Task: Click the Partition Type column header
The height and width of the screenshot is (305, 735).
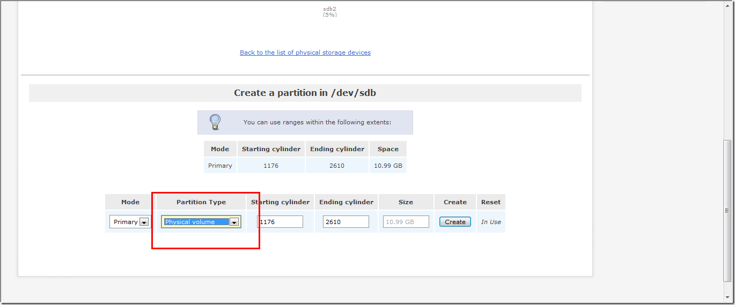Action: [201, 202]
